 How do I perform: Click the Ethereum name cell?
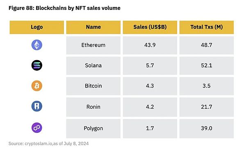point(93,45)
